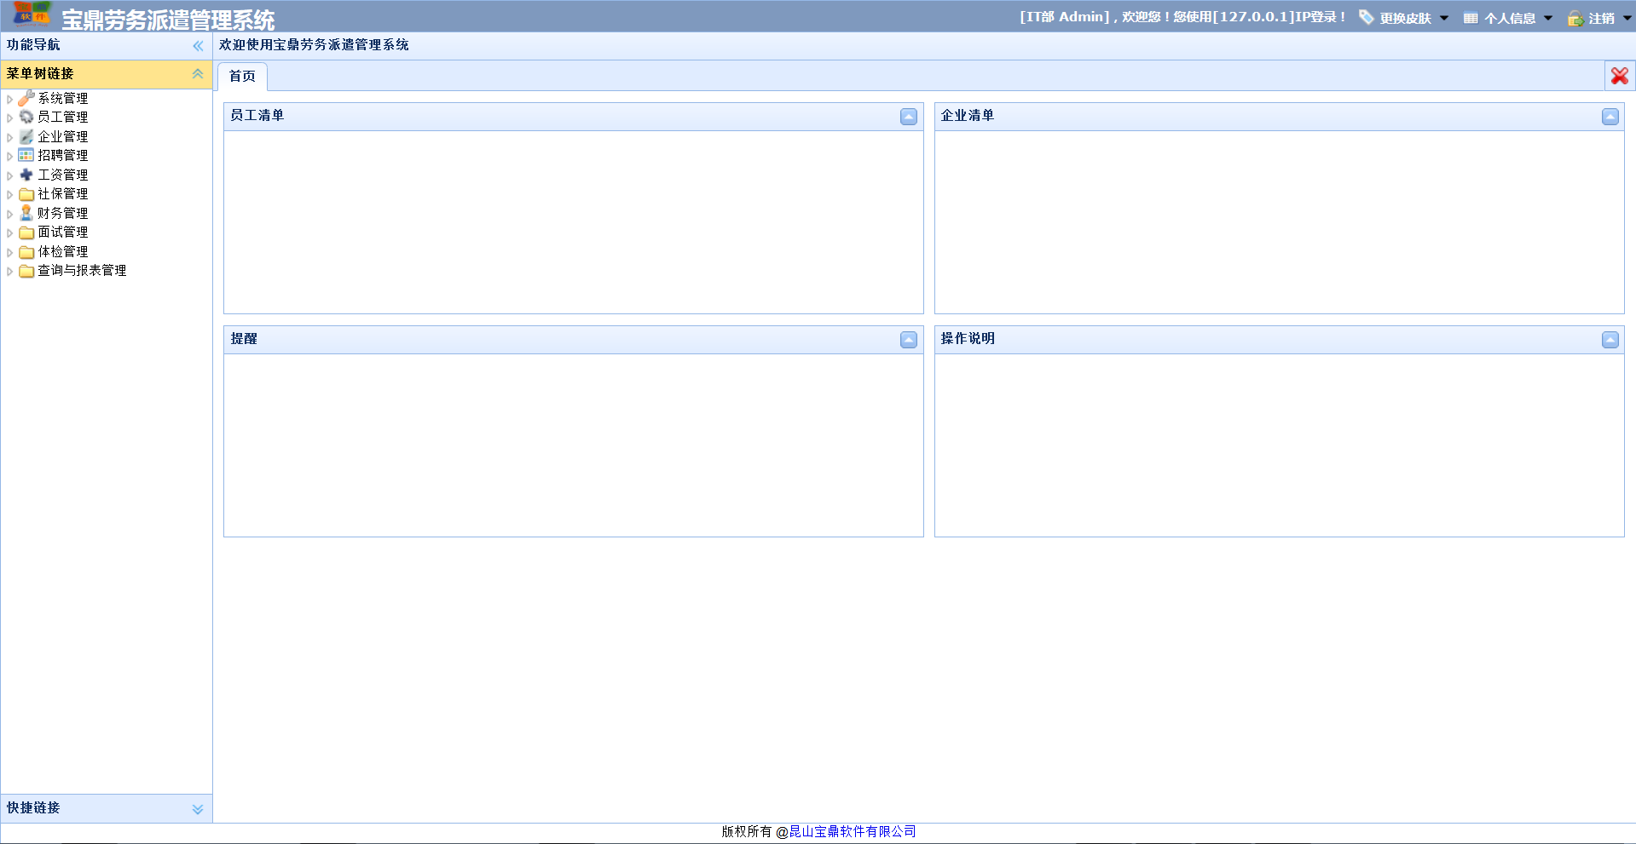Collapse the 功能导航 sidebar
Image resolution: width=1636 pixels, height=844 pixels.
tap(198, 46)
